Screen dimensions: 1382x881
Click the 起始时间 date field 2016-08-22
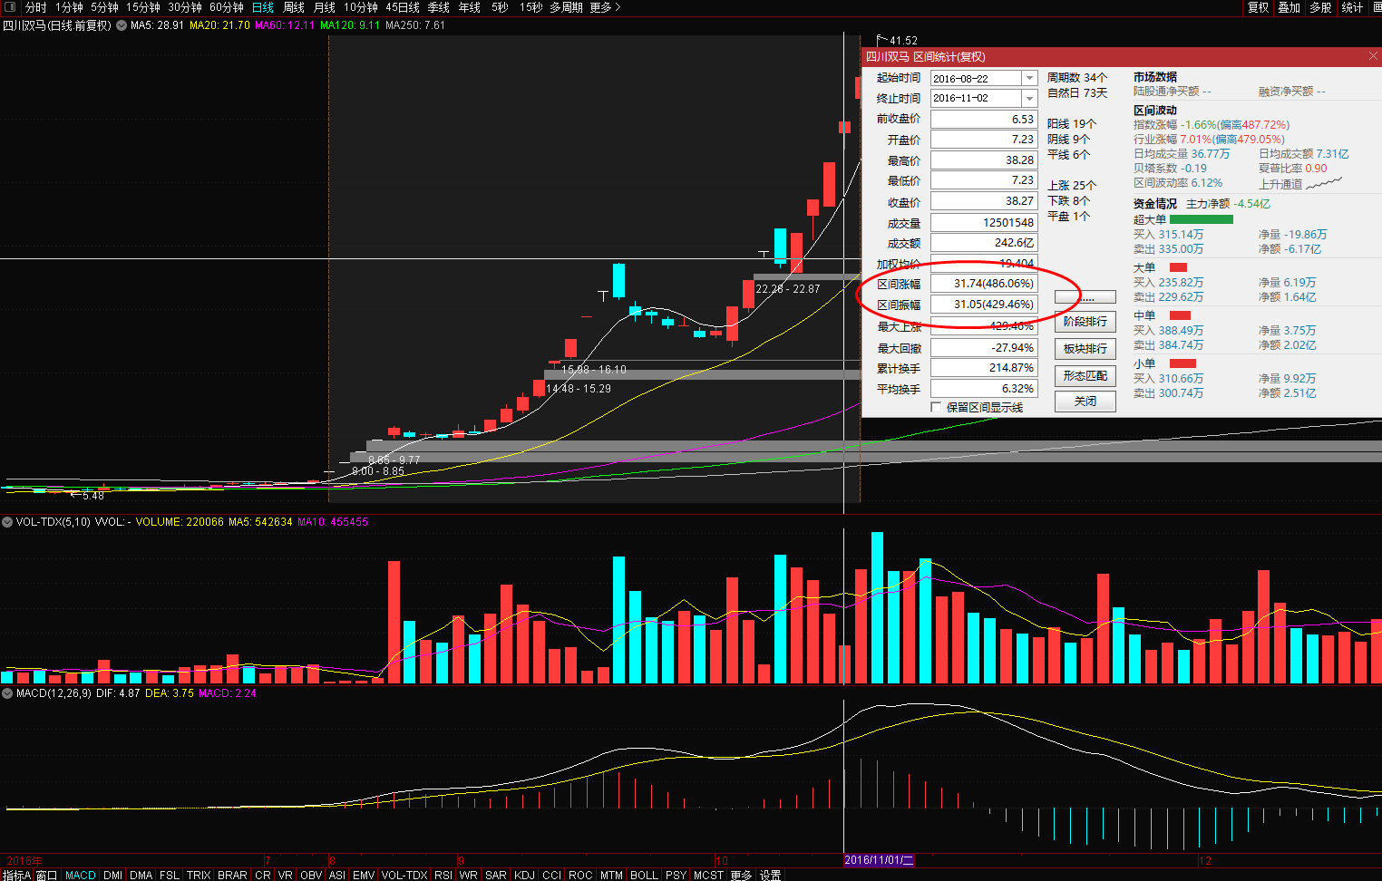[976, 78]
